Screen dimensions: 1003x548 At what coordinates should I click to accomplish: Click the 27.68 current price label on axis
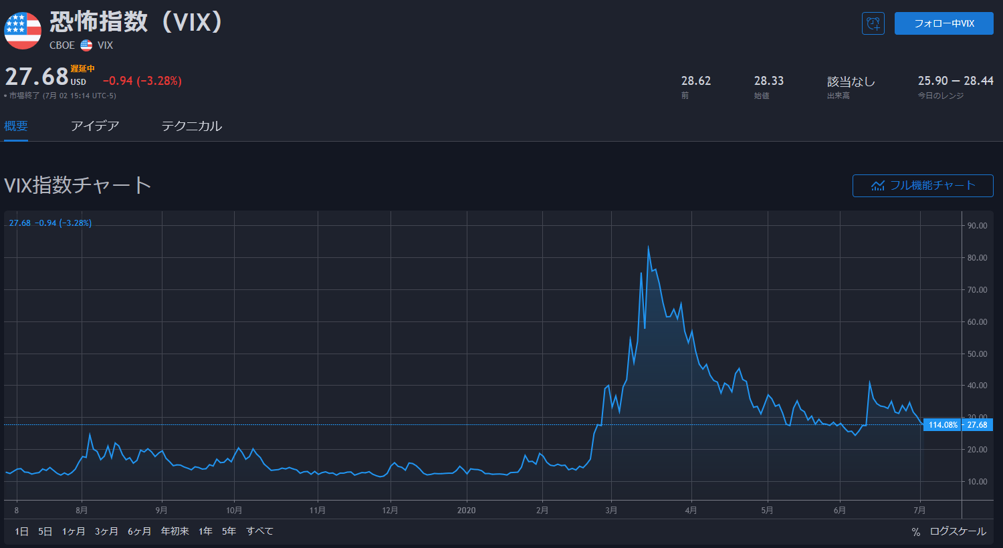pyautogui.click(x=977, y=425)
